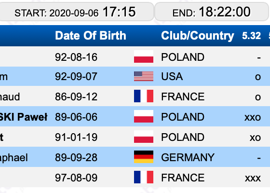Click the USA flag icon
The width and height of the screenshot is (270, 193).
coord(144,76)
